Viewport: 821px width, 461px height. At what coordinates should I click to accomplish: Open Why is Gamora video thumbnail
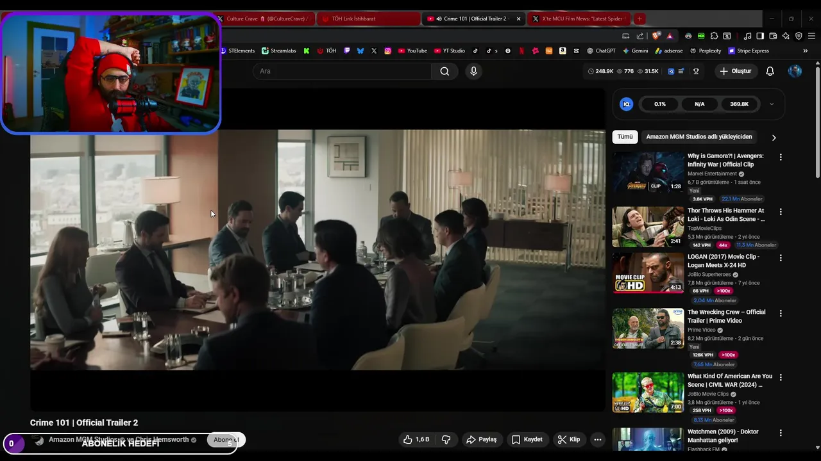tap(648, 173)
